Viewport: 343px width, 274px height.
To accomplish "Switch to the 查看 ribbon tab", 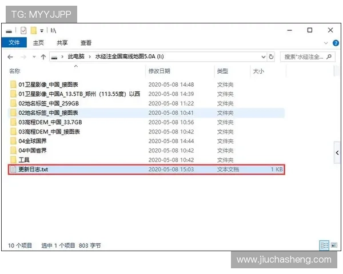I will (x=86, y=43).
